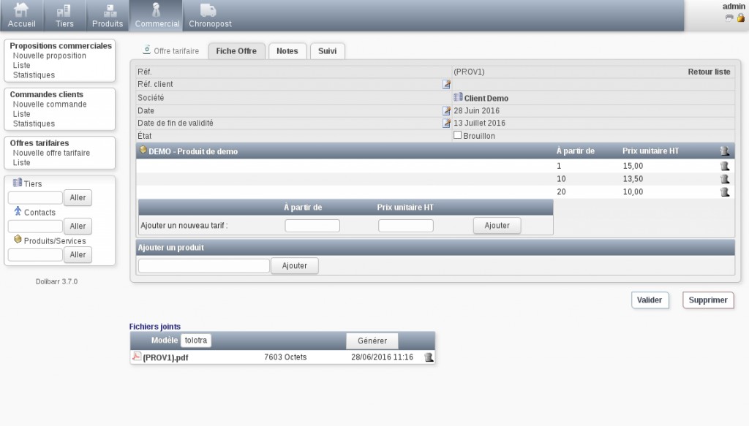This screenshot has height=426, width=749.
Task: Click the Retour liste link
Action: pyautogui.click(x=709, y=72)
